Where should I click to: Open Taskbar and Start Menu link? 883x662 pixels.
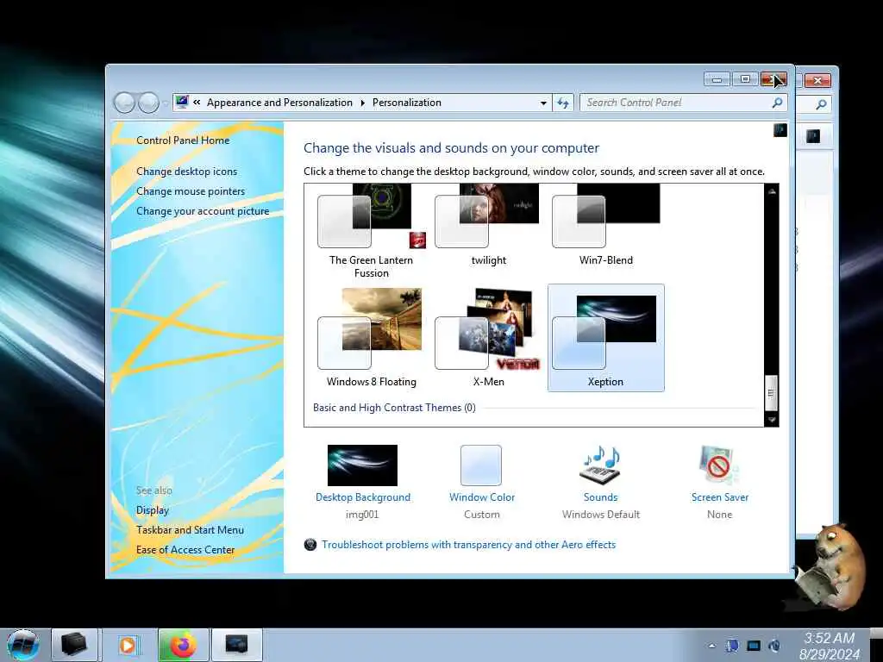pyautogui.click(x=190, y=530)
